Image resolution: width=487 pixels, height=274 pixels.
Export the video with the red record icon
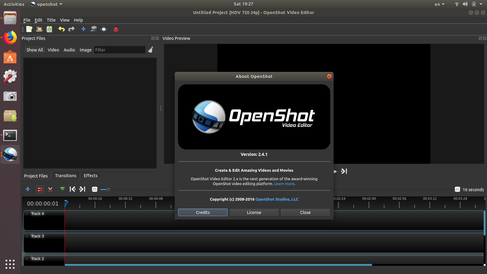pyautogui.click(x=116, y=29)
